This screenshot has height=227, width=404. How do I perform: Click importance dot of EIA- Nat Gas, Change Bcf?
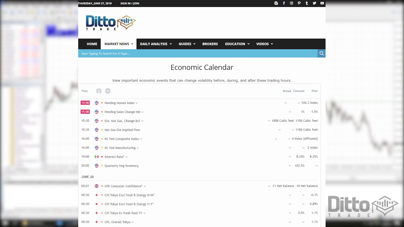coord(102,121)
